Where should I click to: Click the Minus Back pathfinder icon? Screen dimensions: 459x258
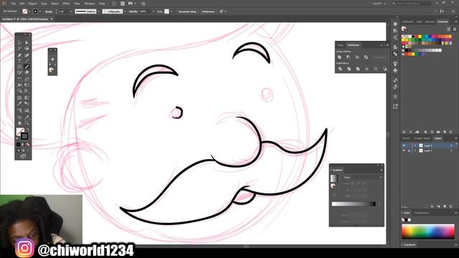(384, 69)
